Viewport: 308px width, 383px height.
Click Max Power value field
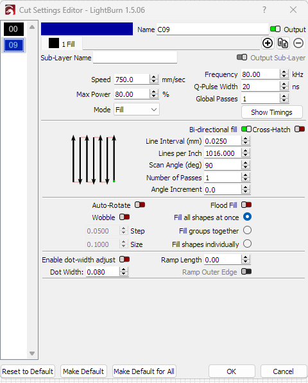pyautogui.click(x=132, y=94)
